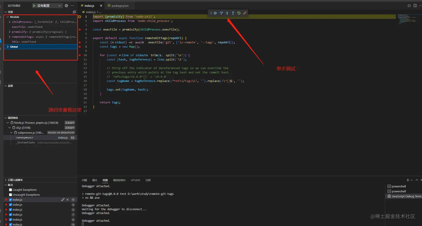This screenshot has height=226, width=422.
Task: Click the Step Out debug icon
Action: tap(233, 13)
